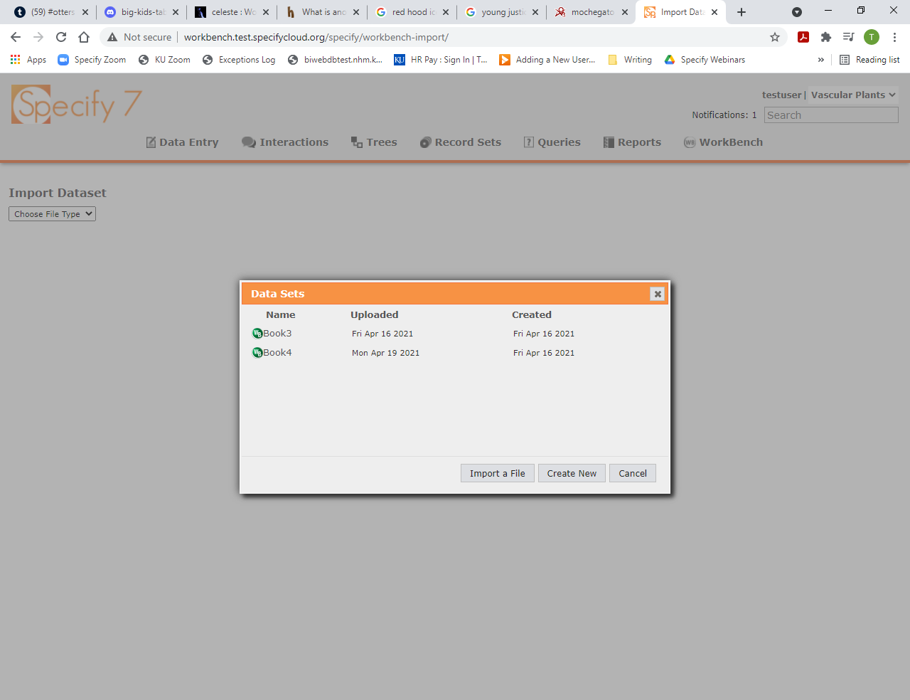Click the Record Sets icon
This screenshot has width=910, height=700.
click(424, 142)
